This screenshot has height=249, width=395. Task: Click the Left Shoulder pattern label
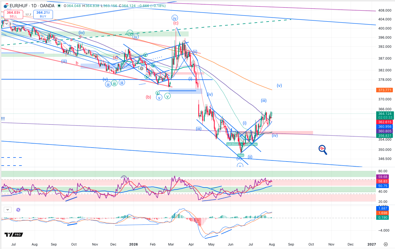point(233,144)
